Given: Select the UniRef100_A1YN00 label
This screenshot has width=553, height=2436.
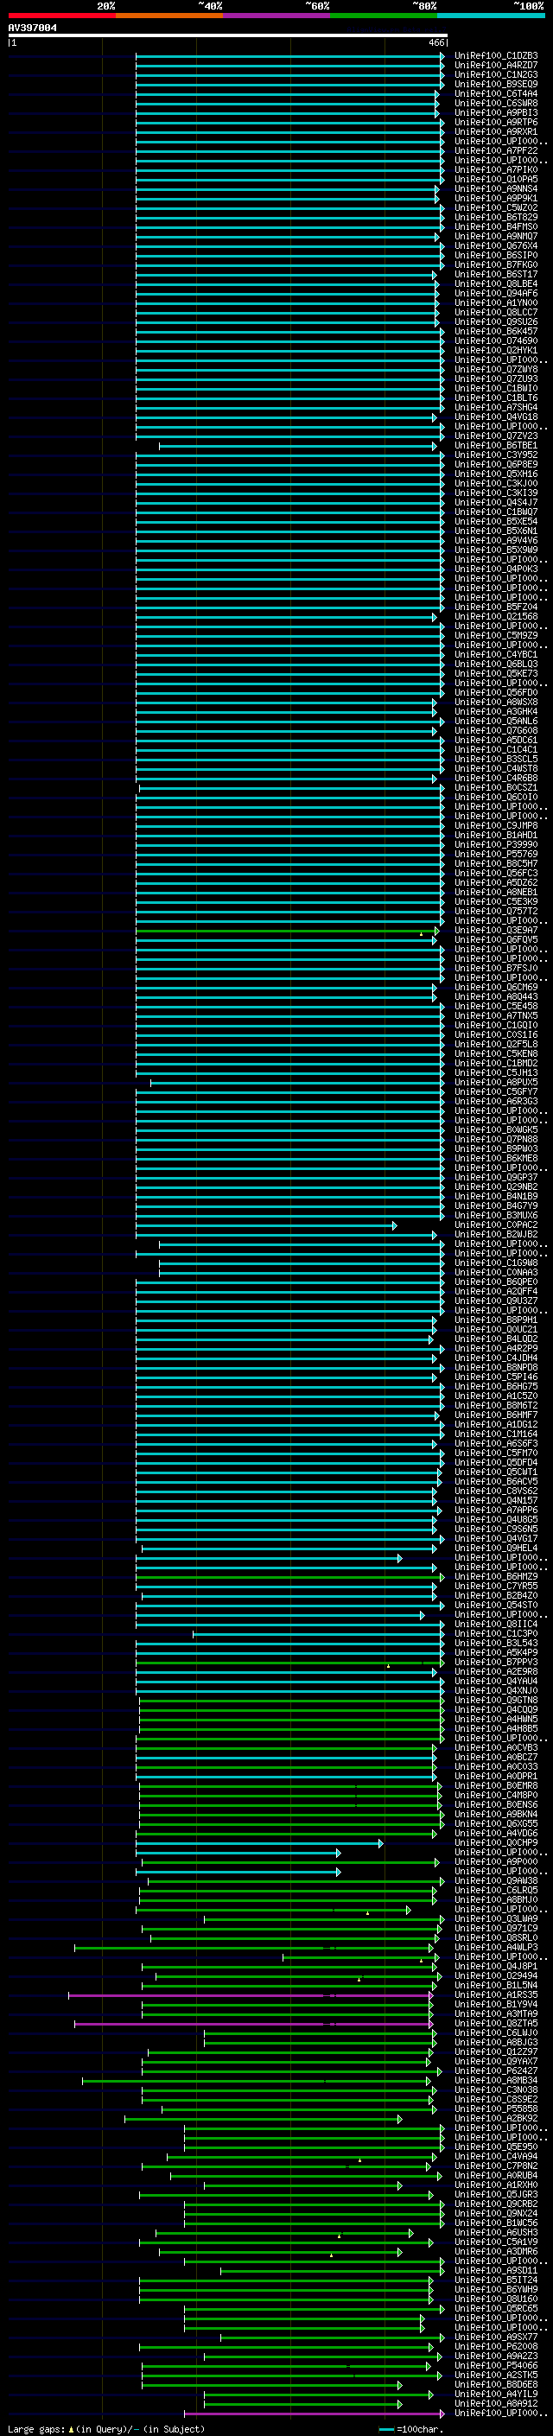Looking at the screenshot, I should pos(496,302).
